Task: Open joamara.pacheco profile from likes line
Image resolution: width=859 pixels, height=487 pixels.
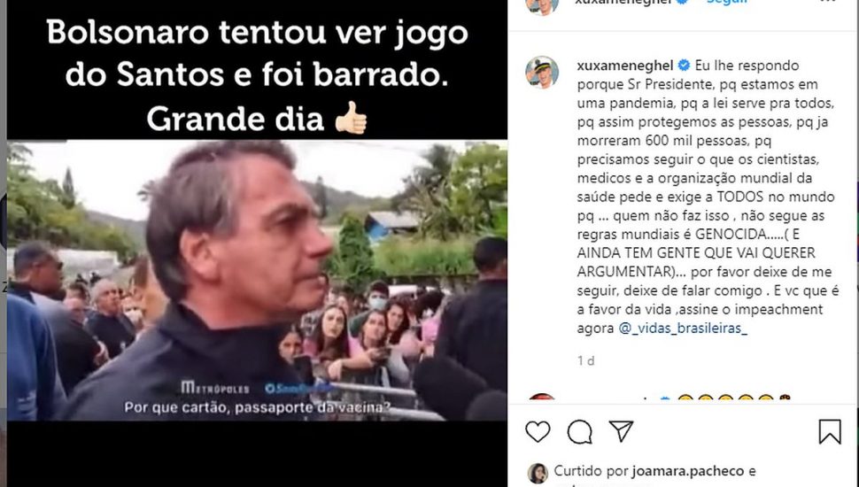Action: click(x=687, y=470)
